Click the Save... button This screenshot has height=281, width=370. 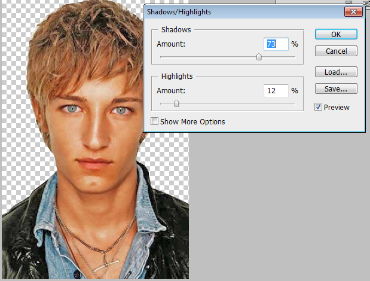pos(336,88)
